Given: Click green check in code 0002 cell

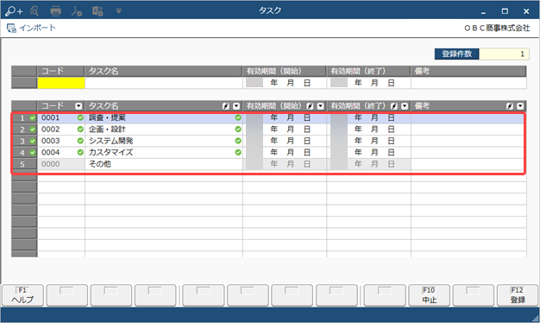Looking at the screenshot, I should [x=80, y=130].
